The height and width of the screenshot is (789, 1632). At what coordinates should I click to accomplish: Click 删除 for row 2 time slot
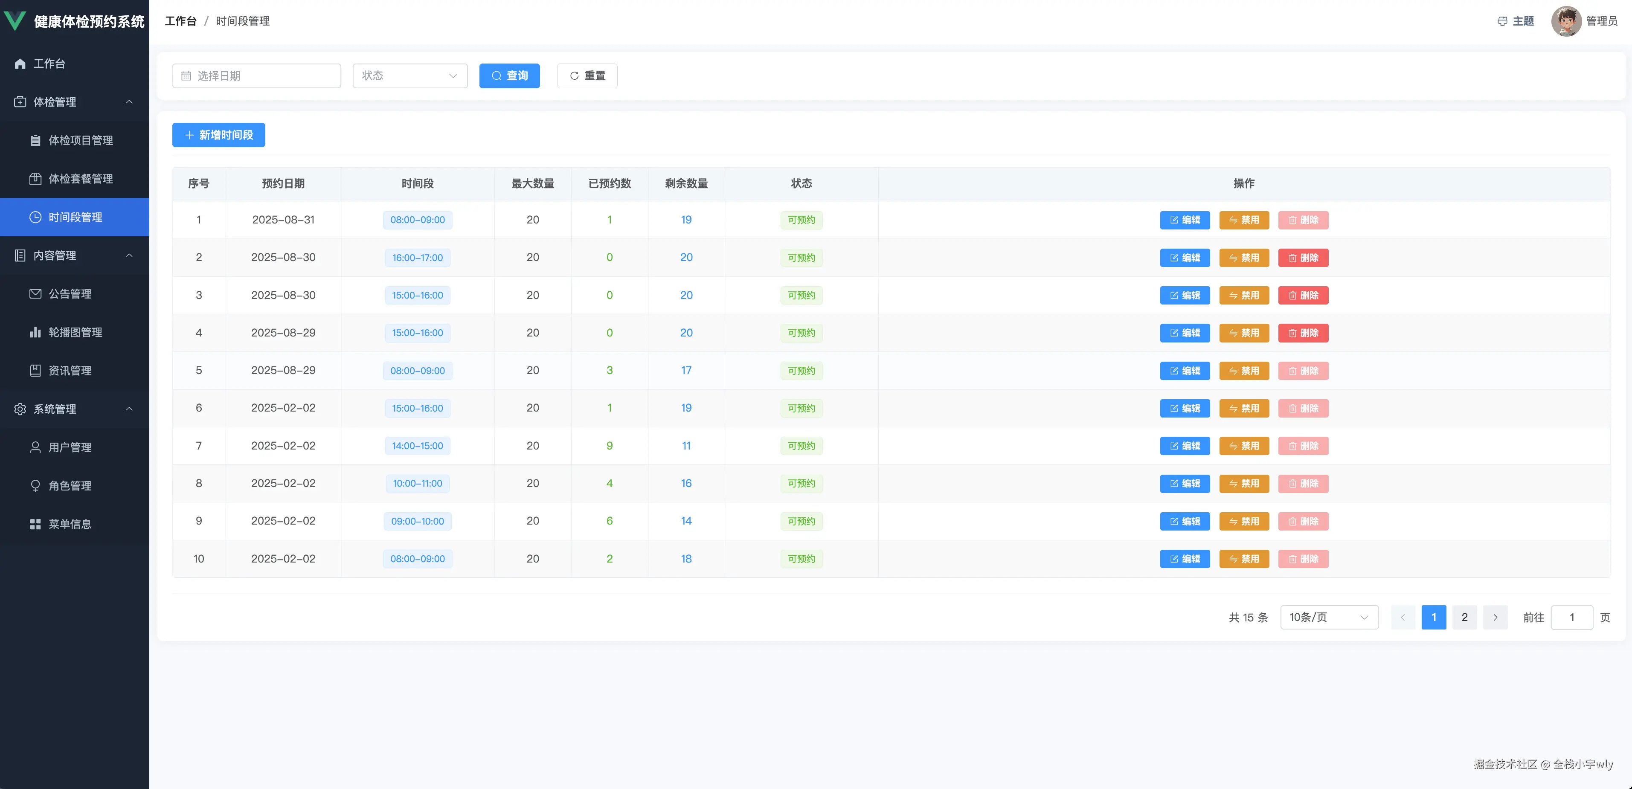(x=1303, y=258)
